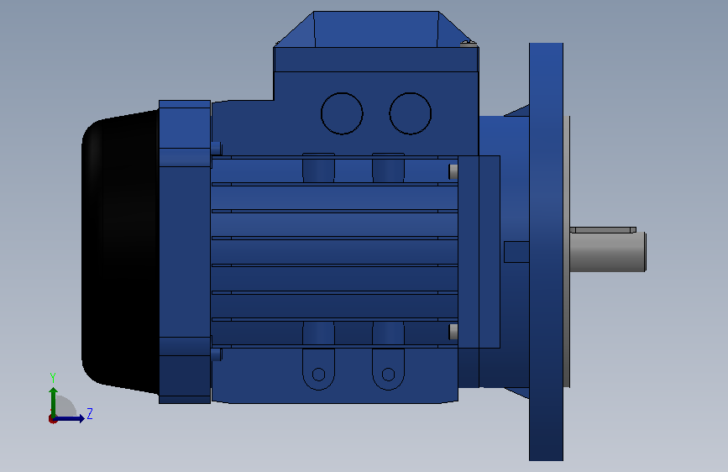Screen dimensions: 728x472
Task: Select the screw on terminal box lid corner
Action: (x=469, y=44)
